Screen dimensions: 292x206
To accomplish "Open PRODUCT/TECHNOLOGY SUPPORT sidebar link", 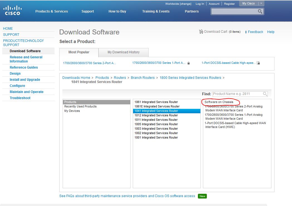I will pyautogui.click(x=23, y=43).
